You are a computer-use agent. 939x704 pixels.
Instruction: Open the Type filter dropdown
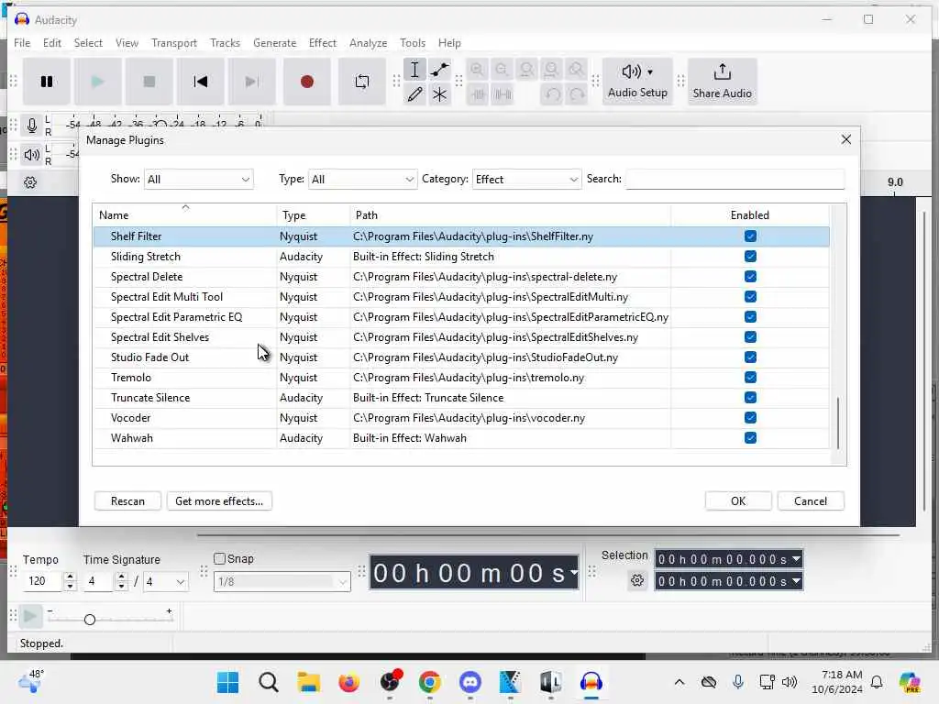362,179
